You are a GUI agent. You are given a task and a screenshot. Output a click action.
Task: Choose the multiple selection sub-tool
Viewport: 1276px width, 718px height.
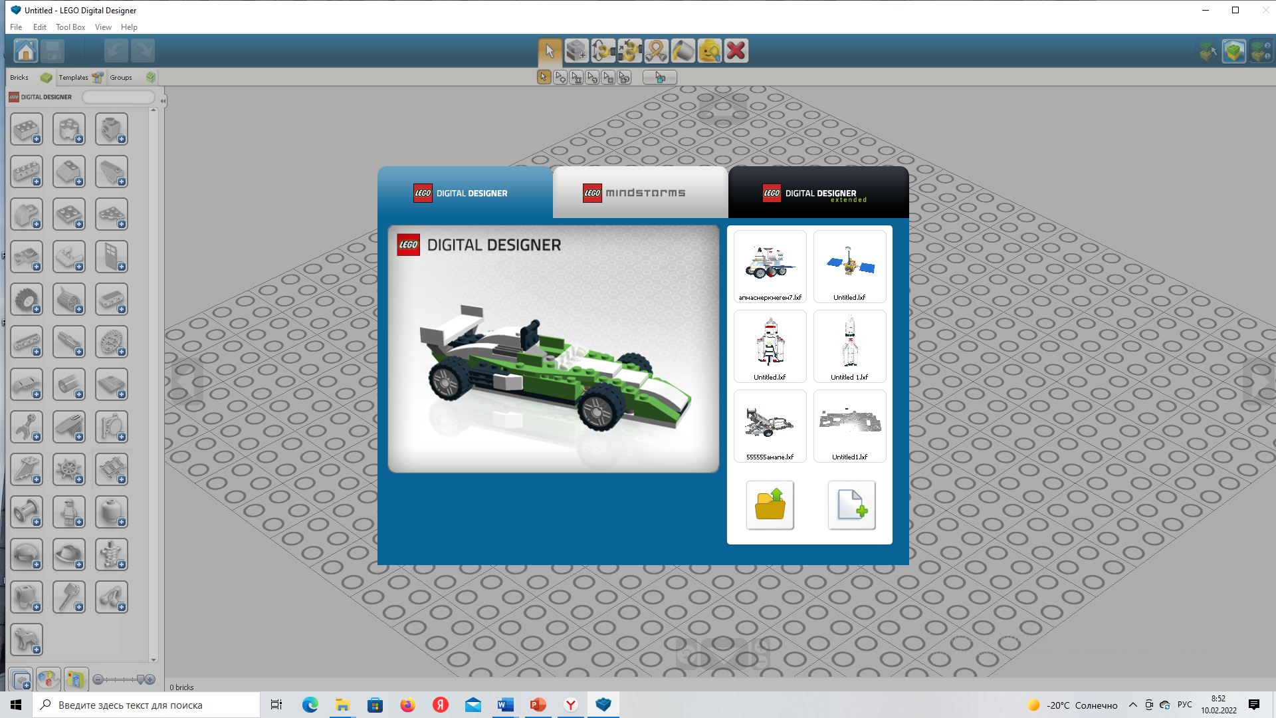point(560,77)
